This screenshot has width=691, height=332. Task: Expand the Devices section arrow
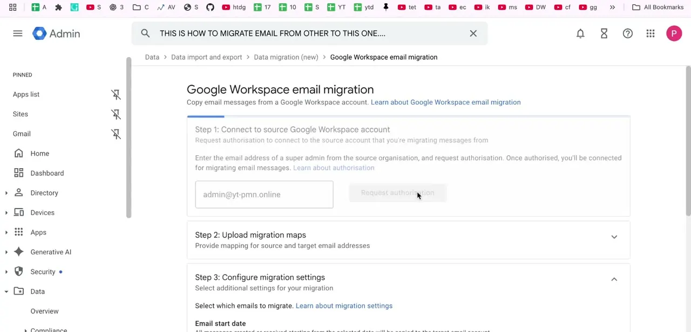[6, 212]
